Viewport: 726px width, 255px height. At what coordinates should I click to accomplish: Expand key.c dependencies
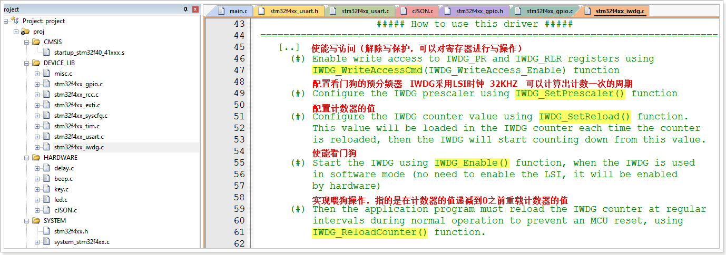pyautogui.click(x=37, y=189)
